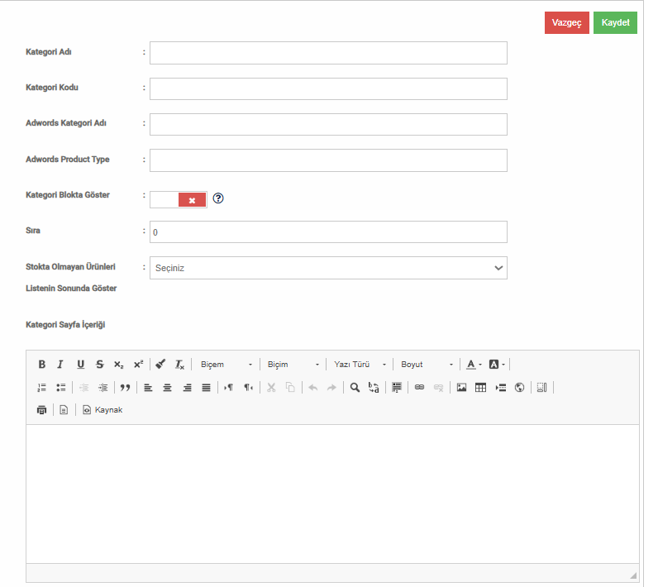Open the find and replace tool
Image resolution: width=658 pixels, height=587 pixels.
point(374,387)
